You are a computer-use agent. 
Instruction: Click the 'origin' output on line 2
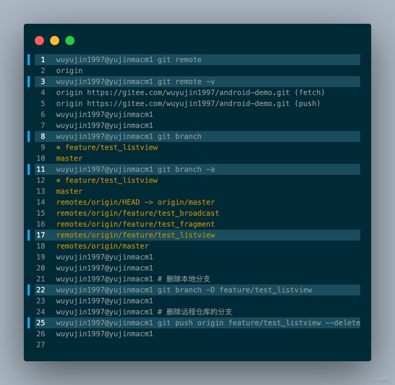(x=69, y=71)
